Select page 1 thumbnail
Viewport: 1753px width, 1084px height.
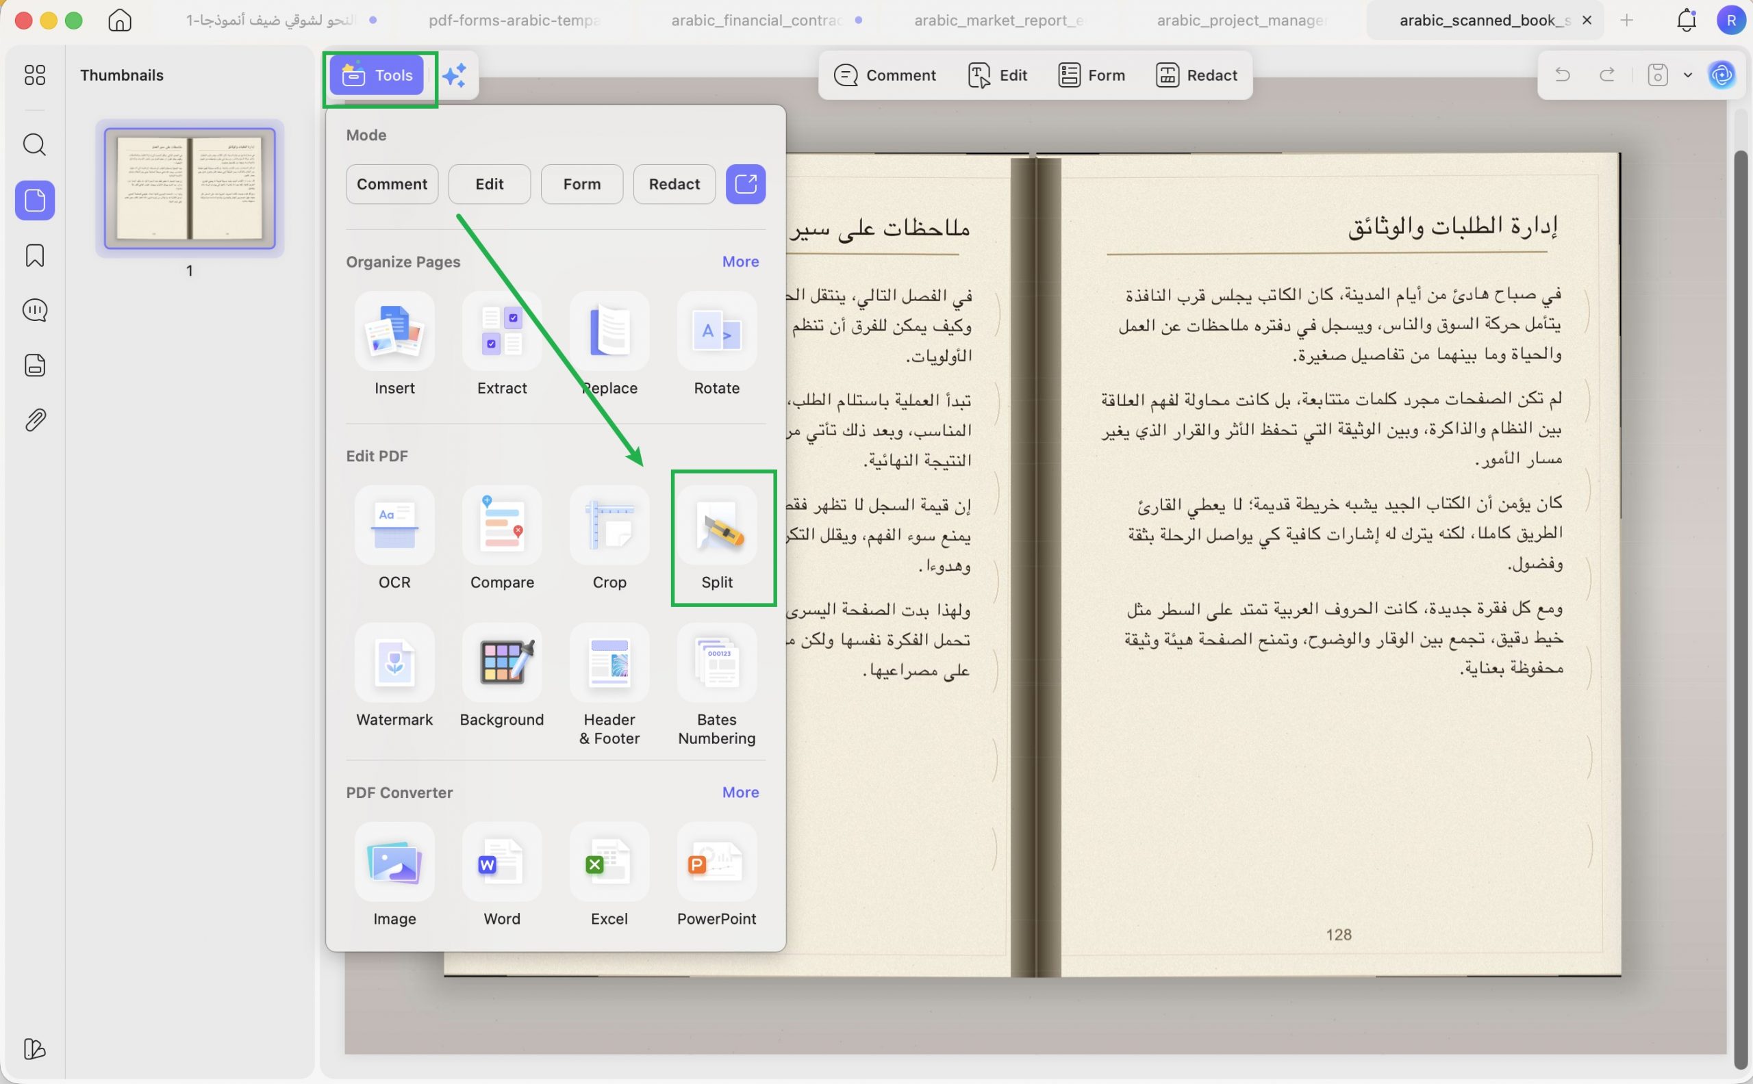(190, 189)
